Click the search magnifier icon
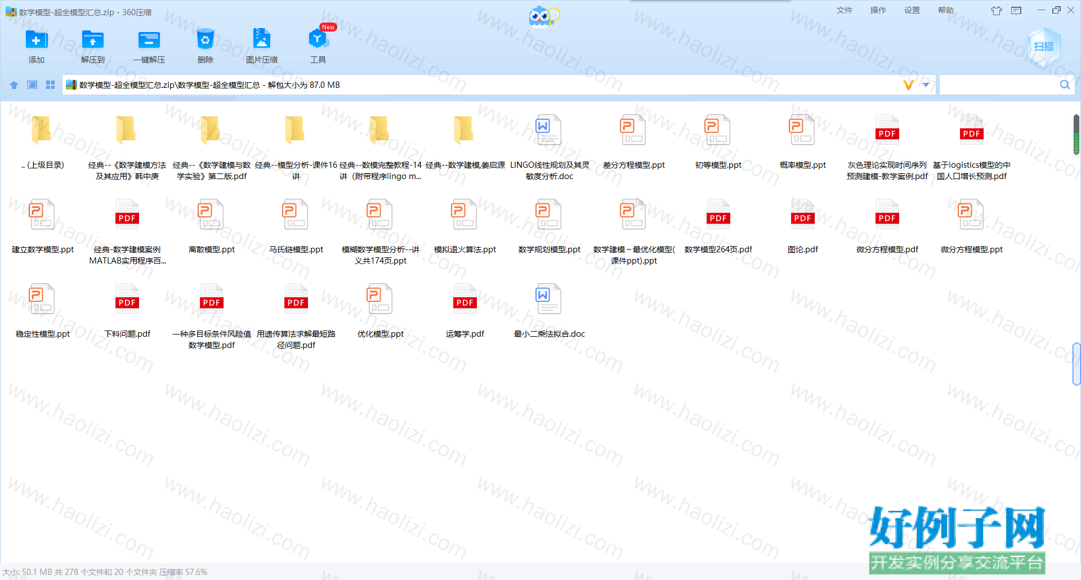This screenshot has width=1081, height=580. click(1065, 85)
